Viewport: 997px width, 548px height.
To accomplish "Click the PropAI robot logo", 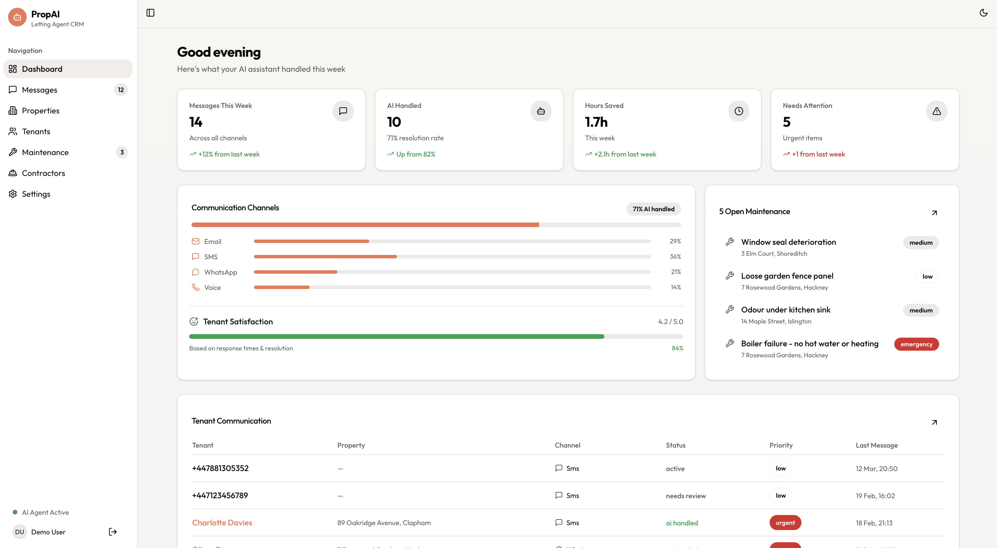I will click(17, 17).
